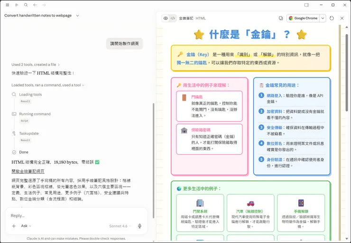The width and height of the screenshot is (351, 243).
Task: Click the number 5 badge 身份驗證
Action: (x=261, y=159)
